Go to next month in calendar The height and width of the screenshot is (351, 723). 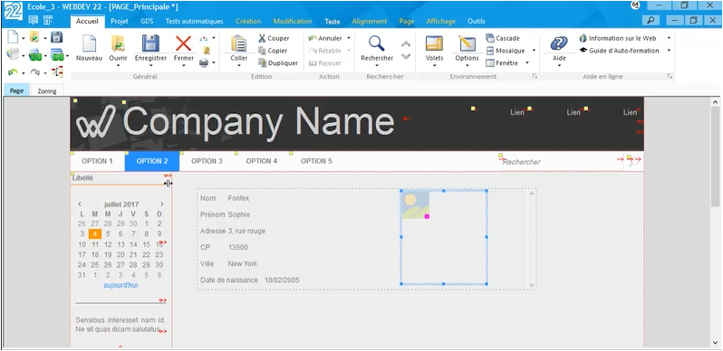click(162, 204)
